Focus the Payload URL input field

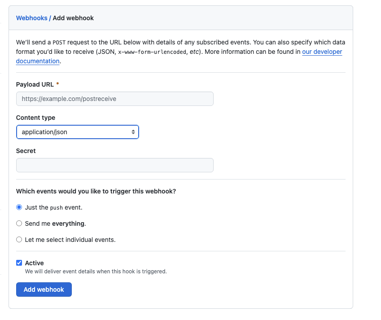(114, 99)
